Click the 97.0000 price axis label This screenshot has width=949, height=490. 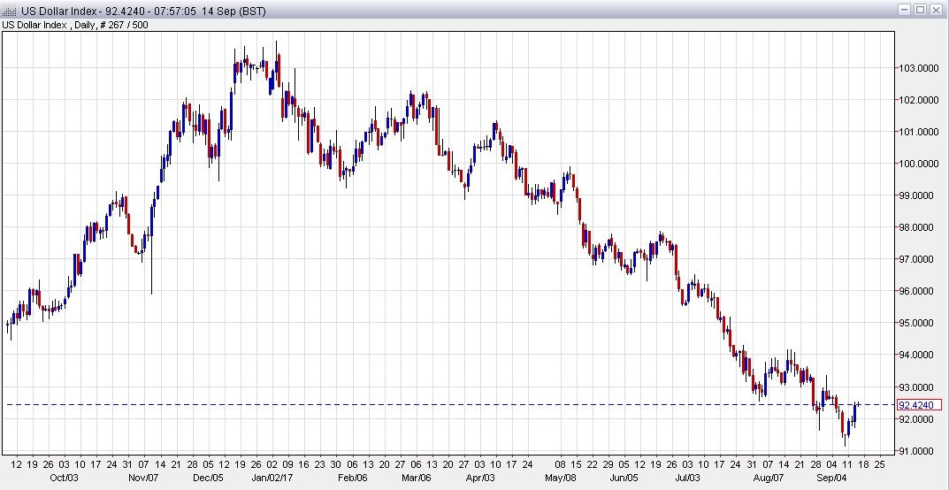click(920, 259)
